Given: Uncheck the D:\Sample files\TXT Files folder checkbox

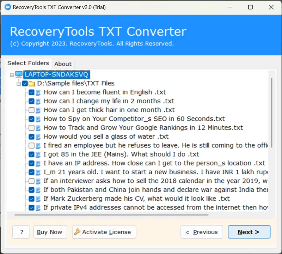Looking at the screenshot, I should (x=25, y=84).
